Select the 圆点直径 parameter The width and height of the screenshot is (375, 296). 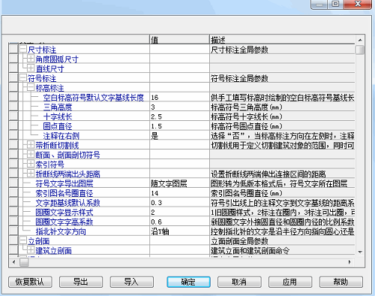coord(58,126)
